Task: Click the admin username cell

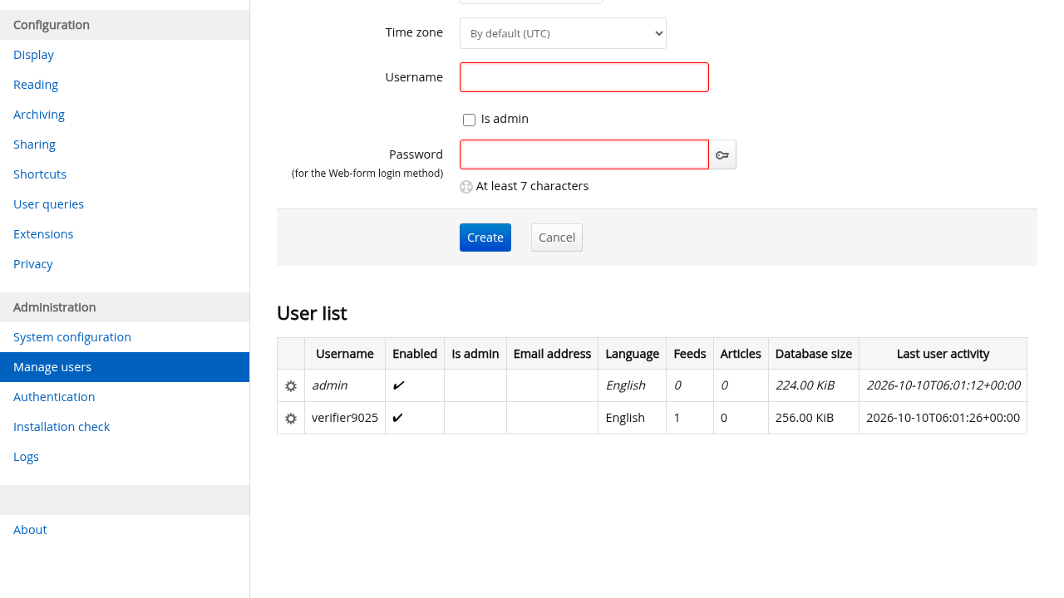Action: click(345, 385)
